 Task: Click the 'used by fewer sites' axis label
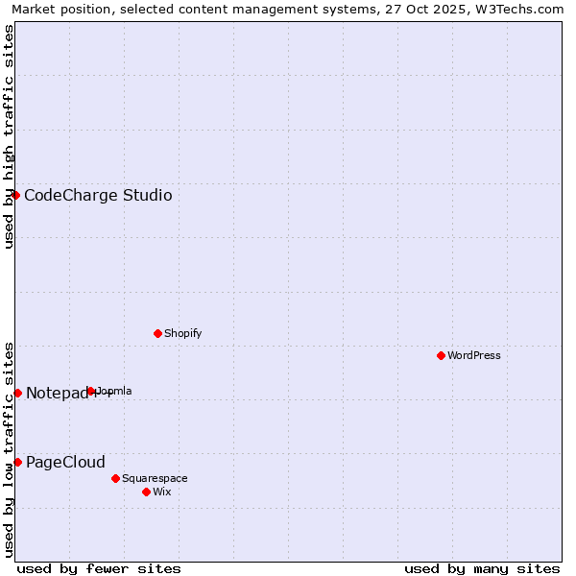click(x=99, y=568)
